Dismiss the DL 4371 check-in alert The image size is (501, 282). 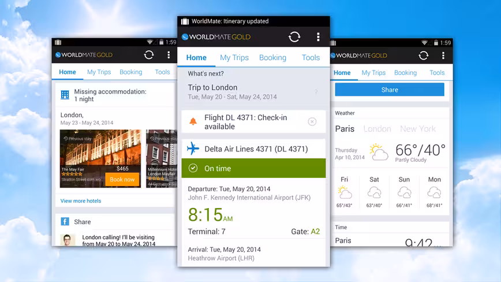point(312,122)
